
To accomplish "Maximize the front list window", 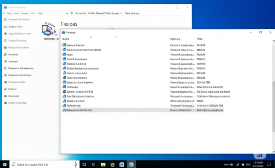I will coord(260,32).
